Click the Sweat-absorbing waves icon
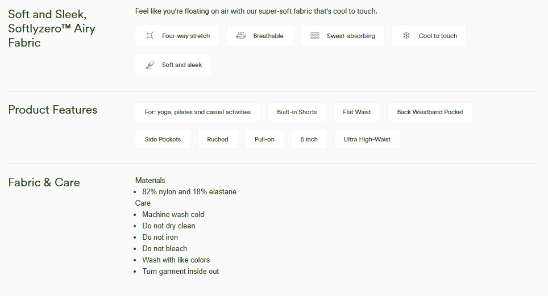The width and height of the screenshot is (548, 296). 315,36
